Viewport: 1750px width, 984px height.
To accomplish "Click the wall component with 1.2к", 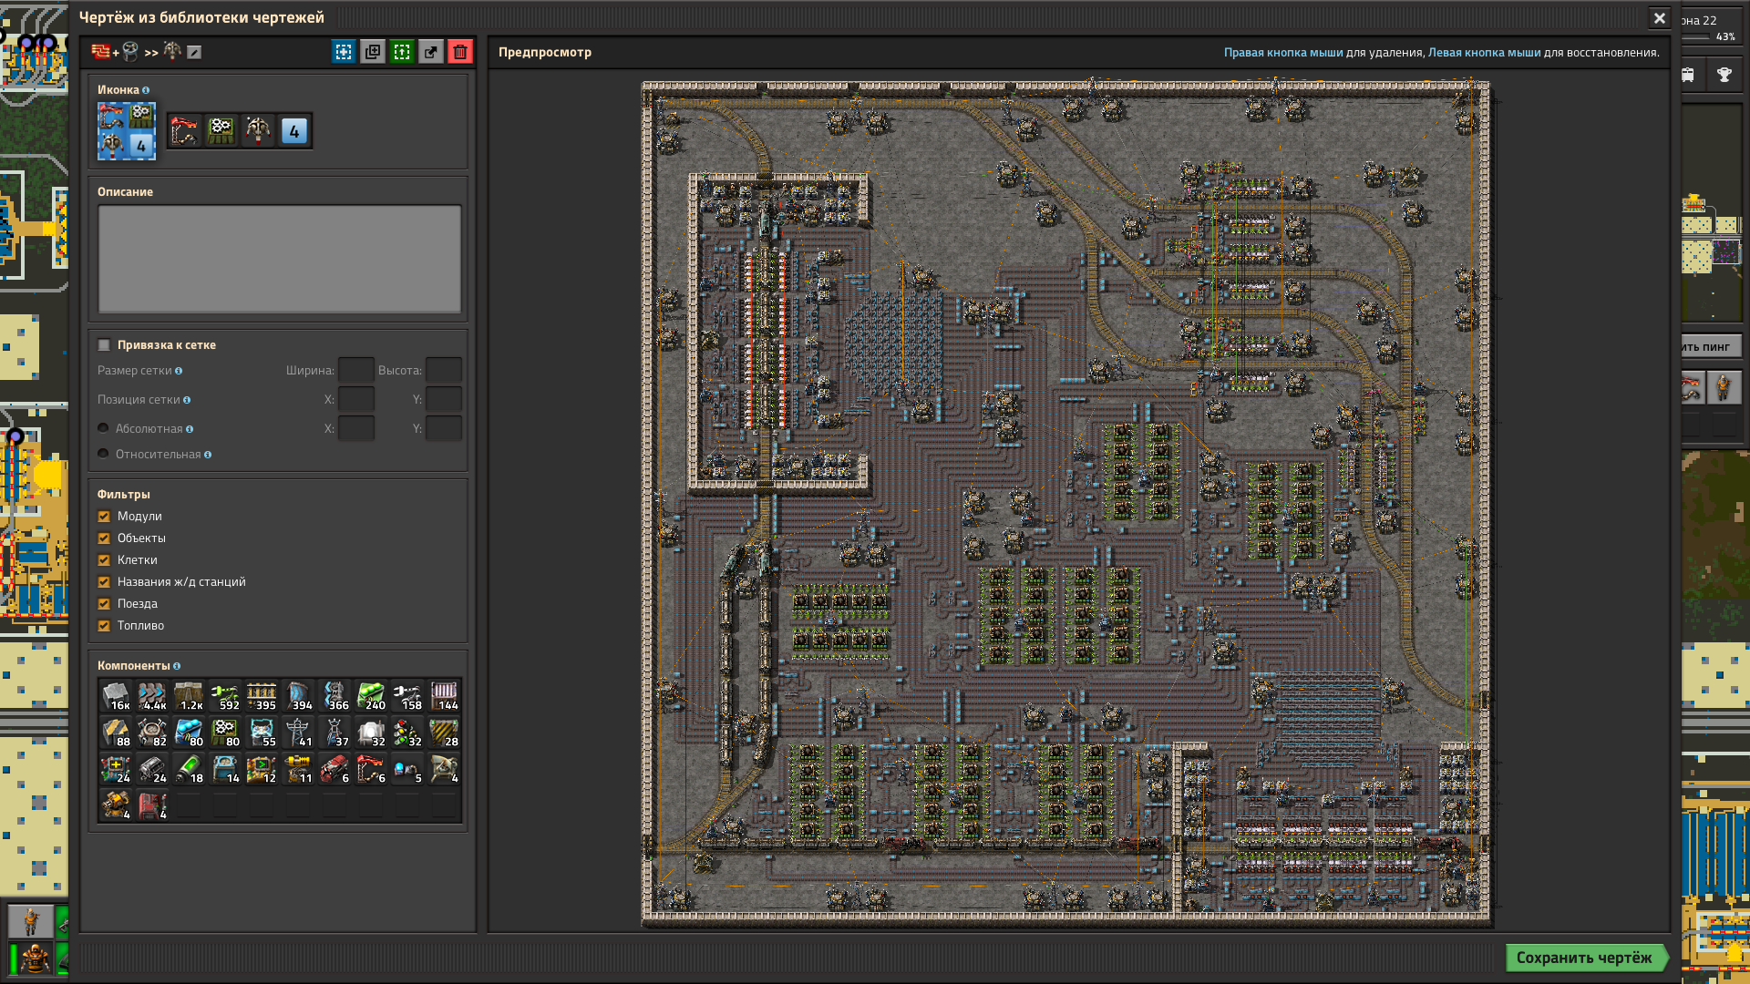I will pyautogui.click(x=189, y=696).
